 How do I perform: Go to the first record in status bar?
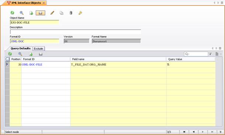pyautogui.click(x=184, y=132)
